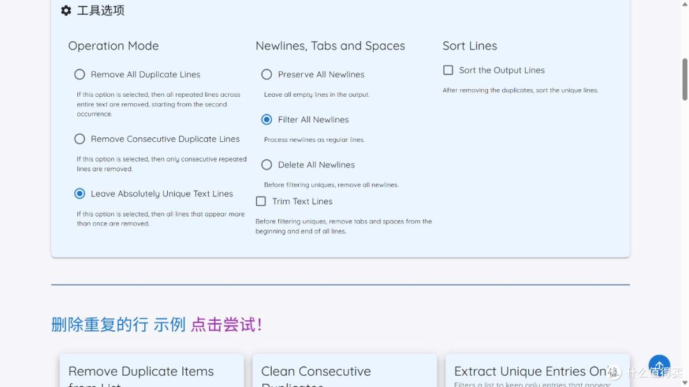Click the gear icon beside 工具选项
Viewport: 689px width, 387px height.
tap(66, 11)
